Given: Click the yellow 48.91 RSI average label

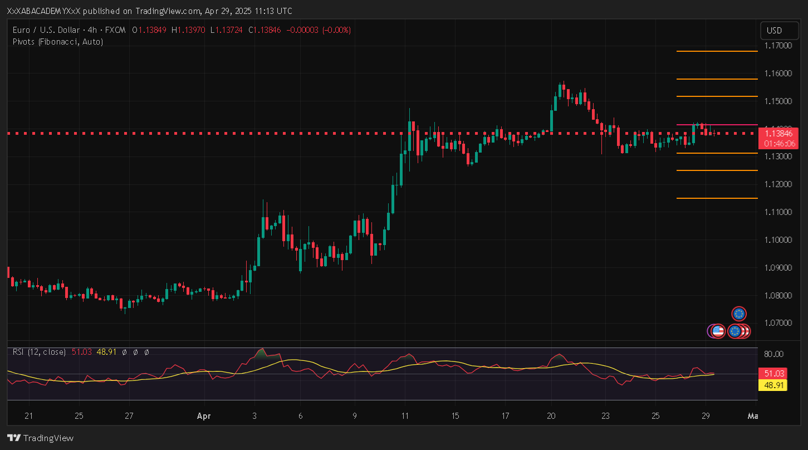Looking at the screenshot, I should point(772,385).
